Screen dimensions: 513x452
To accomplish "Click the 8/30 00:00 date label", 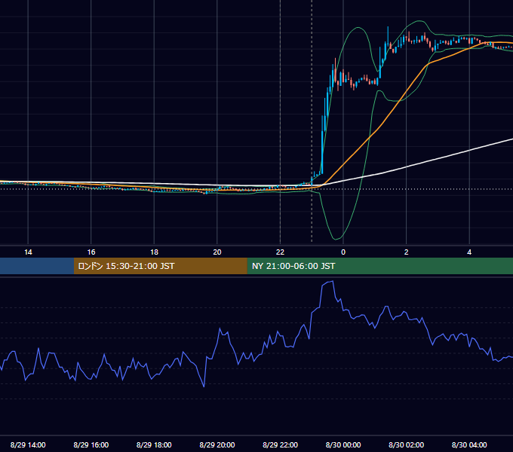I will 343,444.
